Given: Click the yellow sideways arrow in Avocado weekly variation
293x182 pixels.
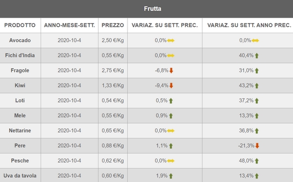Looking at the screenshot, I should point(170,41).
